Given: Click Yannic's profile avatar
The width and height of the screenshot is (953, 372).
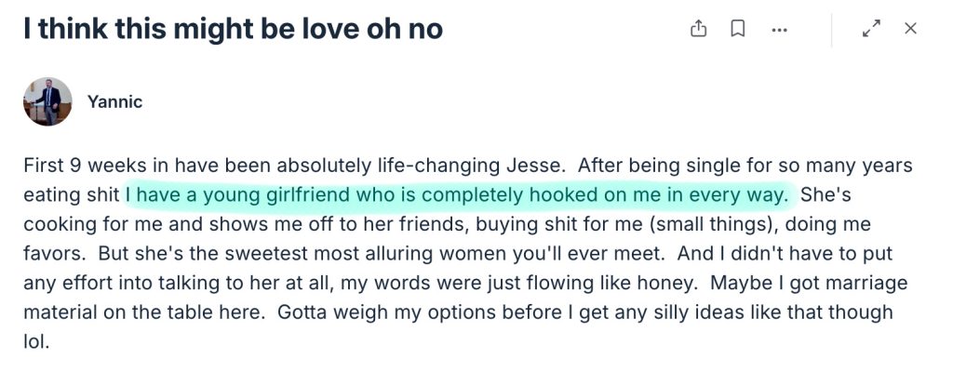Looking at the screenshot, I should click(x=47, y=101).
